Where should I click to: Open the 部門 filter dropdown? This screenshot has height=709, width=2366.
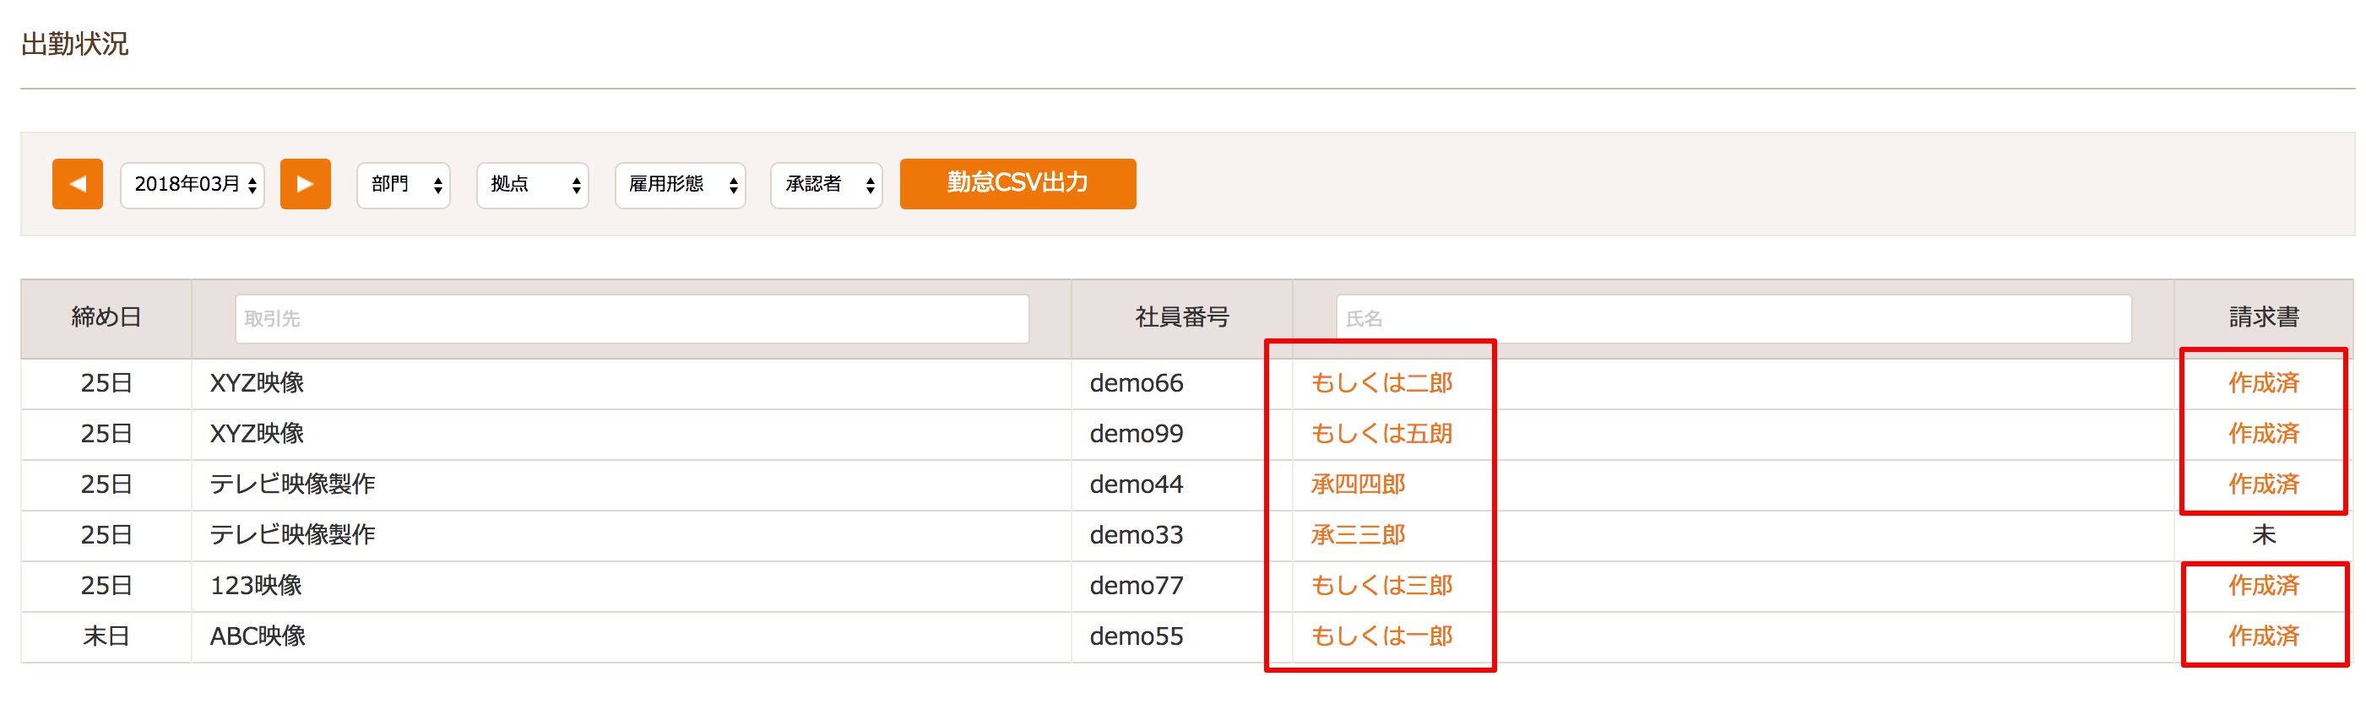(404, 185)
